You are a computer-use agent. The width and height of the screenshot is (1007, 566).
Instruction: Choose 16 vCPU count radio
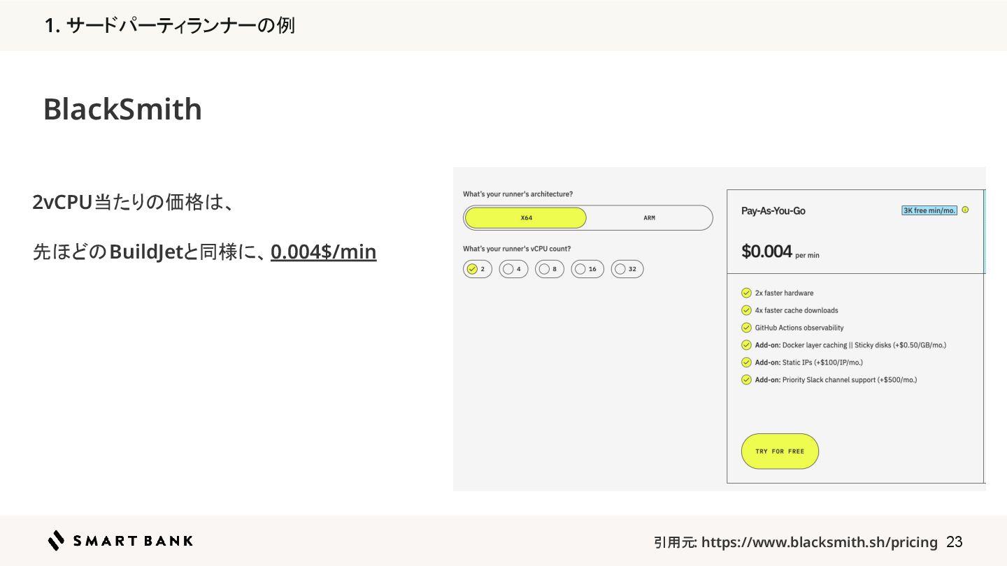click(x=587, y=269)
